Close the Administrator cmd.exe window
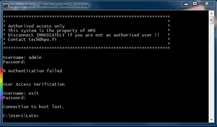Viewport: 217px width, 127px height. (207, 4)
